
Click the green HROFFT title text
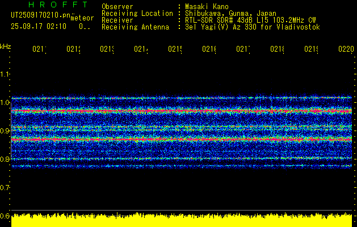(x=58, y=5)
